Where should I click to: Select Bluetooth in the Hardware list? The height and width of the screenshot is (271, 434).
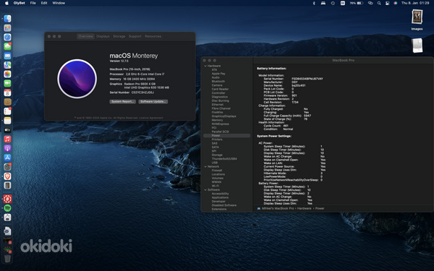pos(218,81)
